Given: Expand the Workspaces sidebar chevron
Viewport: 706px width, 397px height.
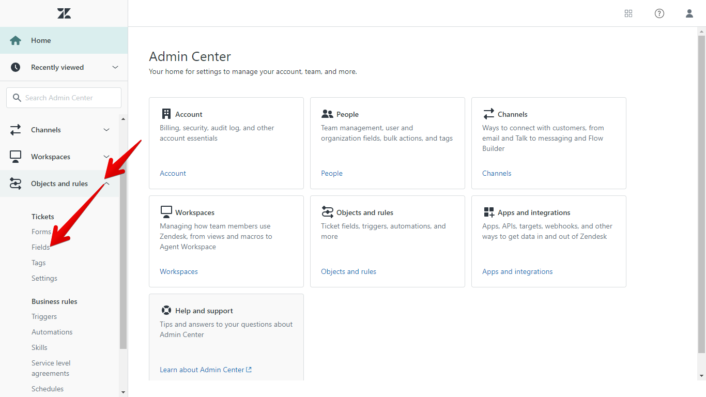Looking at the screenshot, I should point(106,157).
